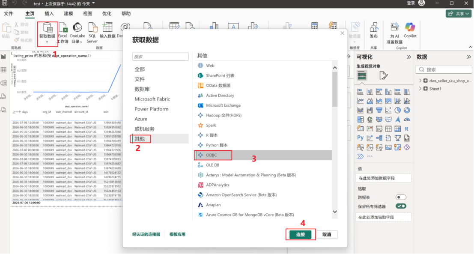Open the 共享 share dropdown
Screen dimensions: 474x254
tap(459, 14)
